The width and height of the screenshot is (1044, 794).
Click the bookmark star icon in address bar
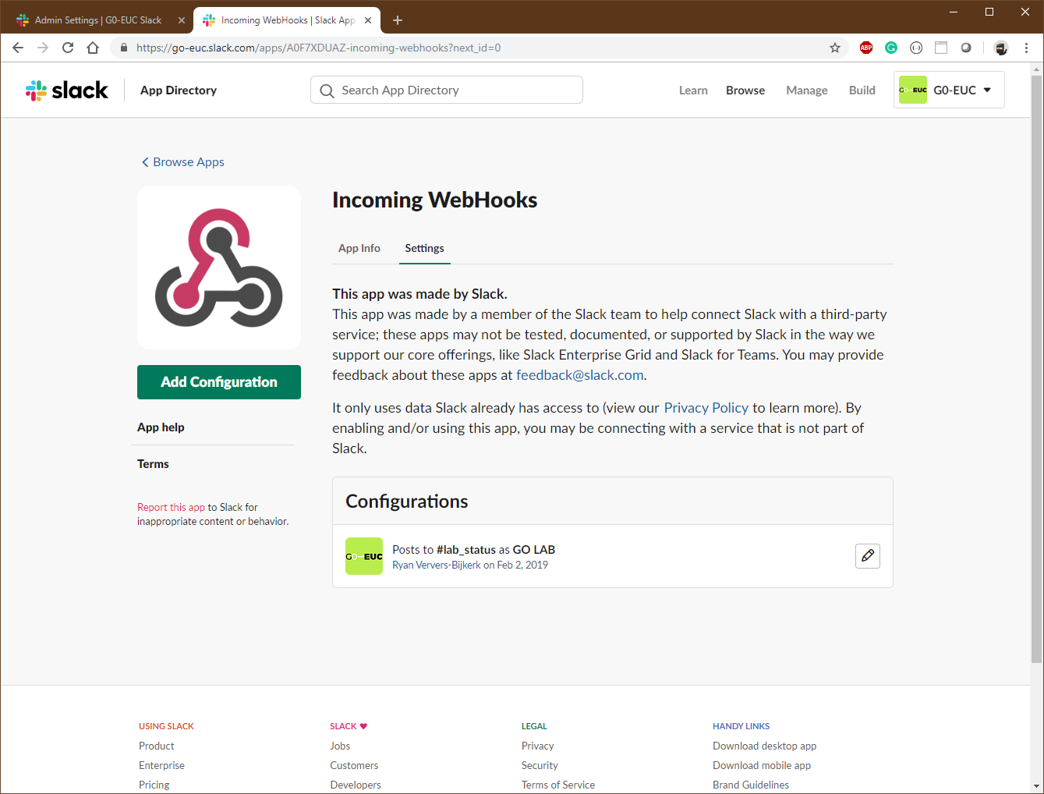[835, 48]
